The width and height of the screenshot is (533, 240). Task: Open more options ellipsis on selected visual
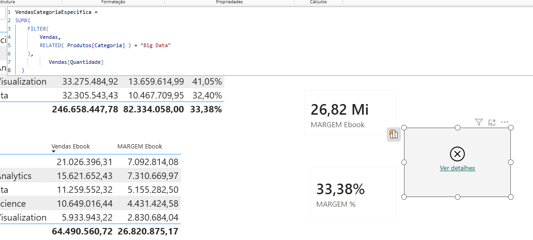[x=505, y=122]
